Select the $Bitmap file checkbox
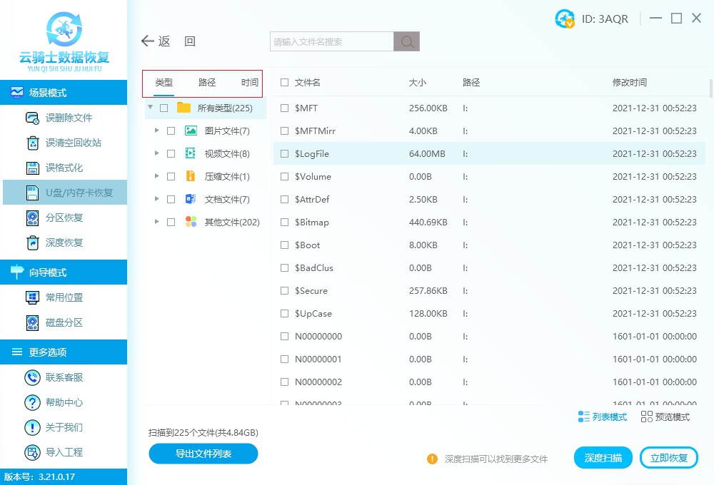This screenshot has height=485, width=714. coord(285,222)
